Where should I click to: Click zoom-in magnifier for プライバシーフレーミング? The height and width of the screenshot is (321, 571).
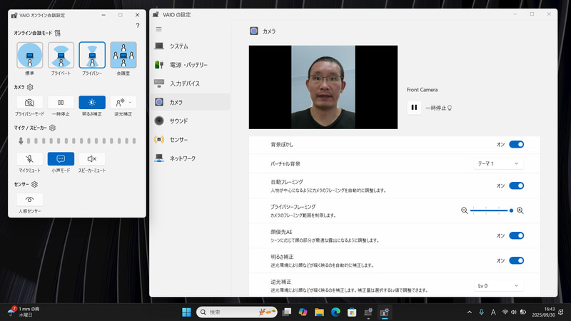coord(520,210)
